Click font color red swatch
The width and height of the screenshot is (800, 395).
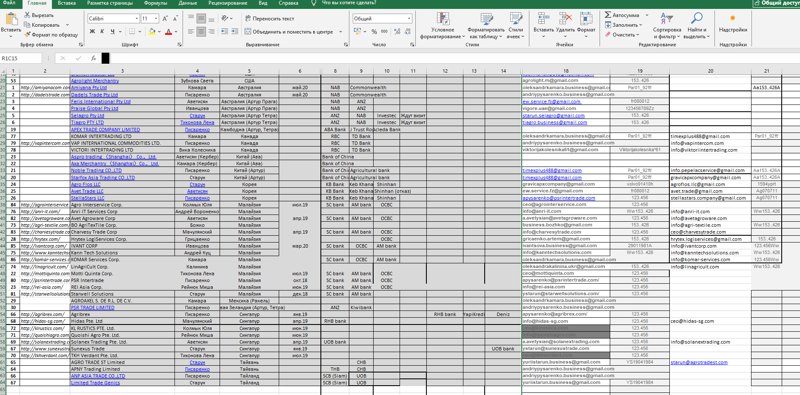(x=169, y=31)
